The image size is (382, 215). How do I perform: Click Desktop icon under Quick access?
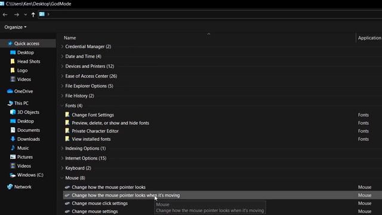pyautogui.click(x=13, y=53)
